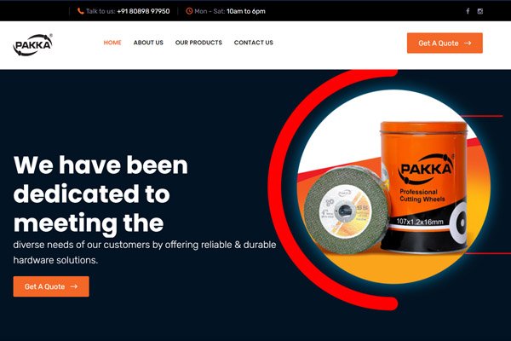The height and width of the screenshot is (341, 511).
Task: Click the arrow icon in header Get A Quote
Action: pyautogui.click(x=468, y=43)
